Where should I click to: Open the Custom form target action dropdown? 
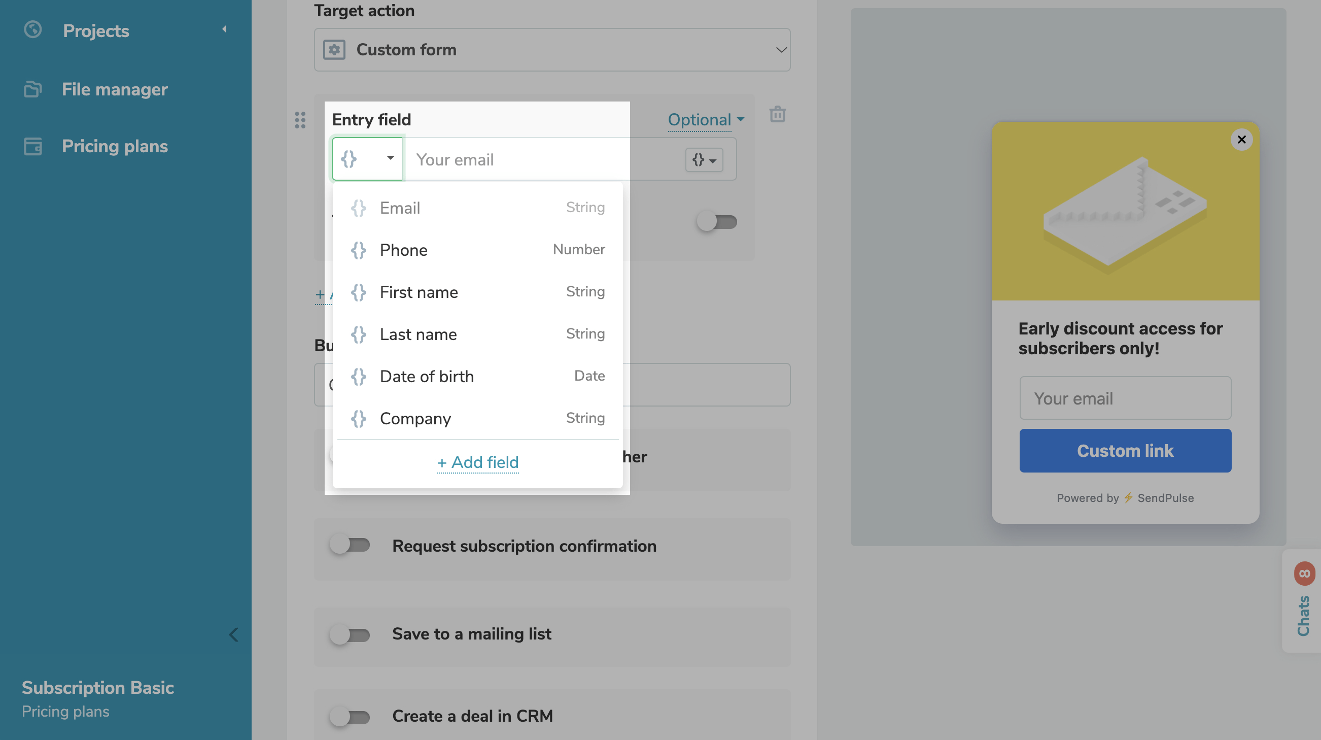tap(552, 50)
